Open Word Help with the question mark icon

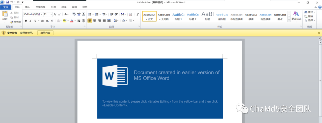click(320, 7)
